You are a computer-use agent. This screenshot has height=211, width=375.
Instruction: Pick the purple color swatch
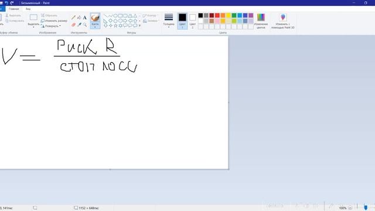pyautogui.click(x=251, y=16)
